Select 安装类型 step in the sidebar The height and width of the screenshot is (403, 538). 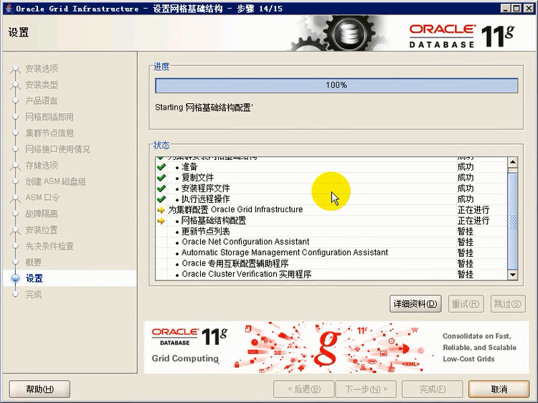42,85
